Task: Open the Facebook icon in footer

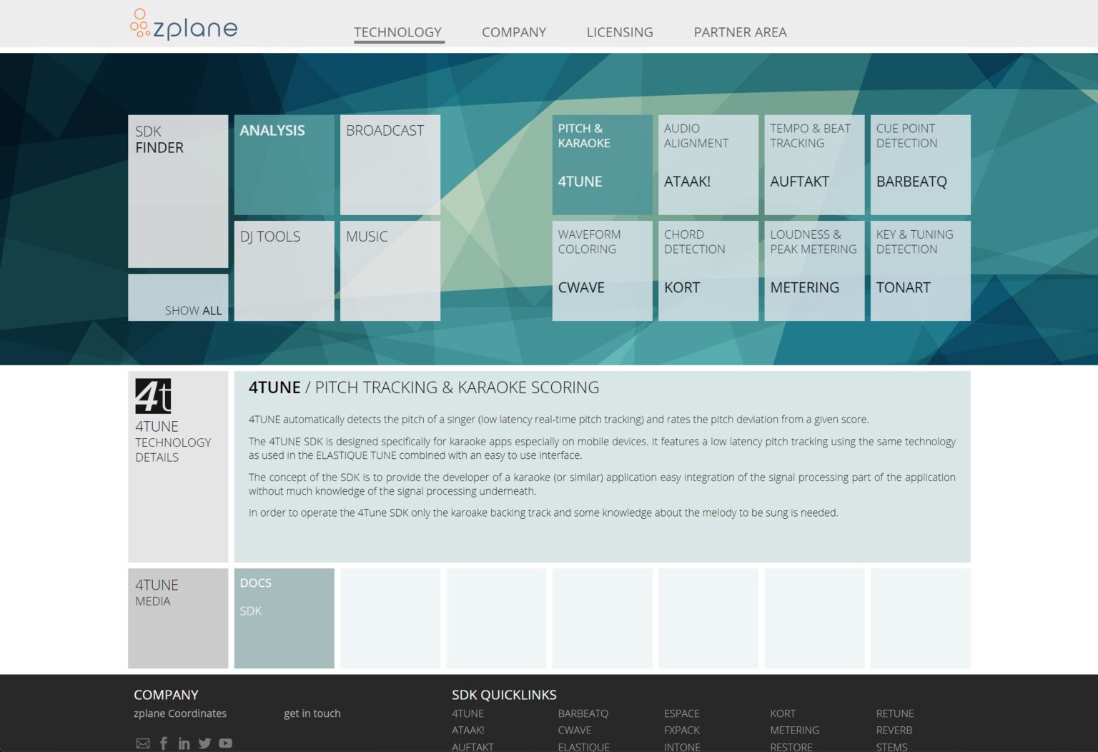Action: tap(164, 743)
